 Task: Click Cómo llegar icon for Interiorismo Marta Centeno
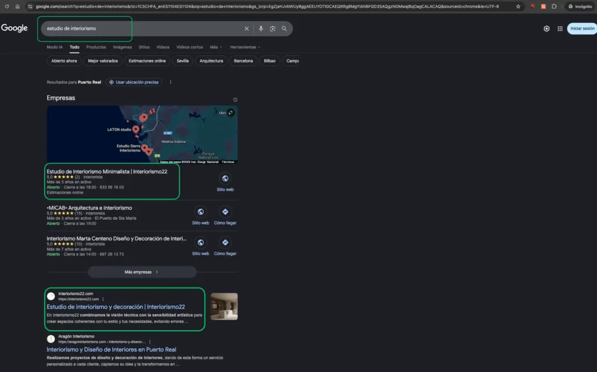click(225, 244)
